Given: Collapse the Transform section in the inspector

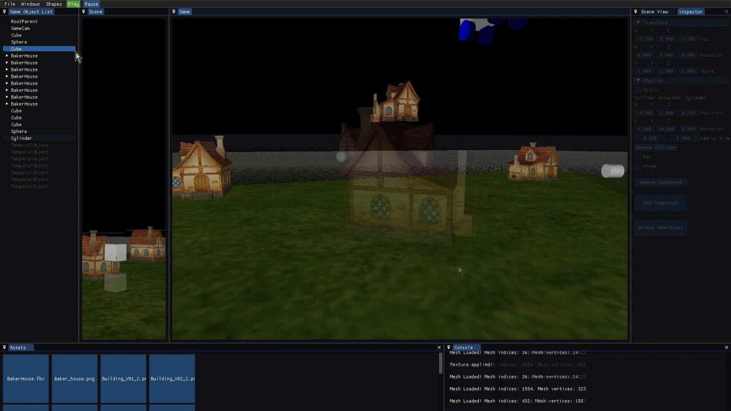Looking at the screenshot, I should [x=638, y=22].
